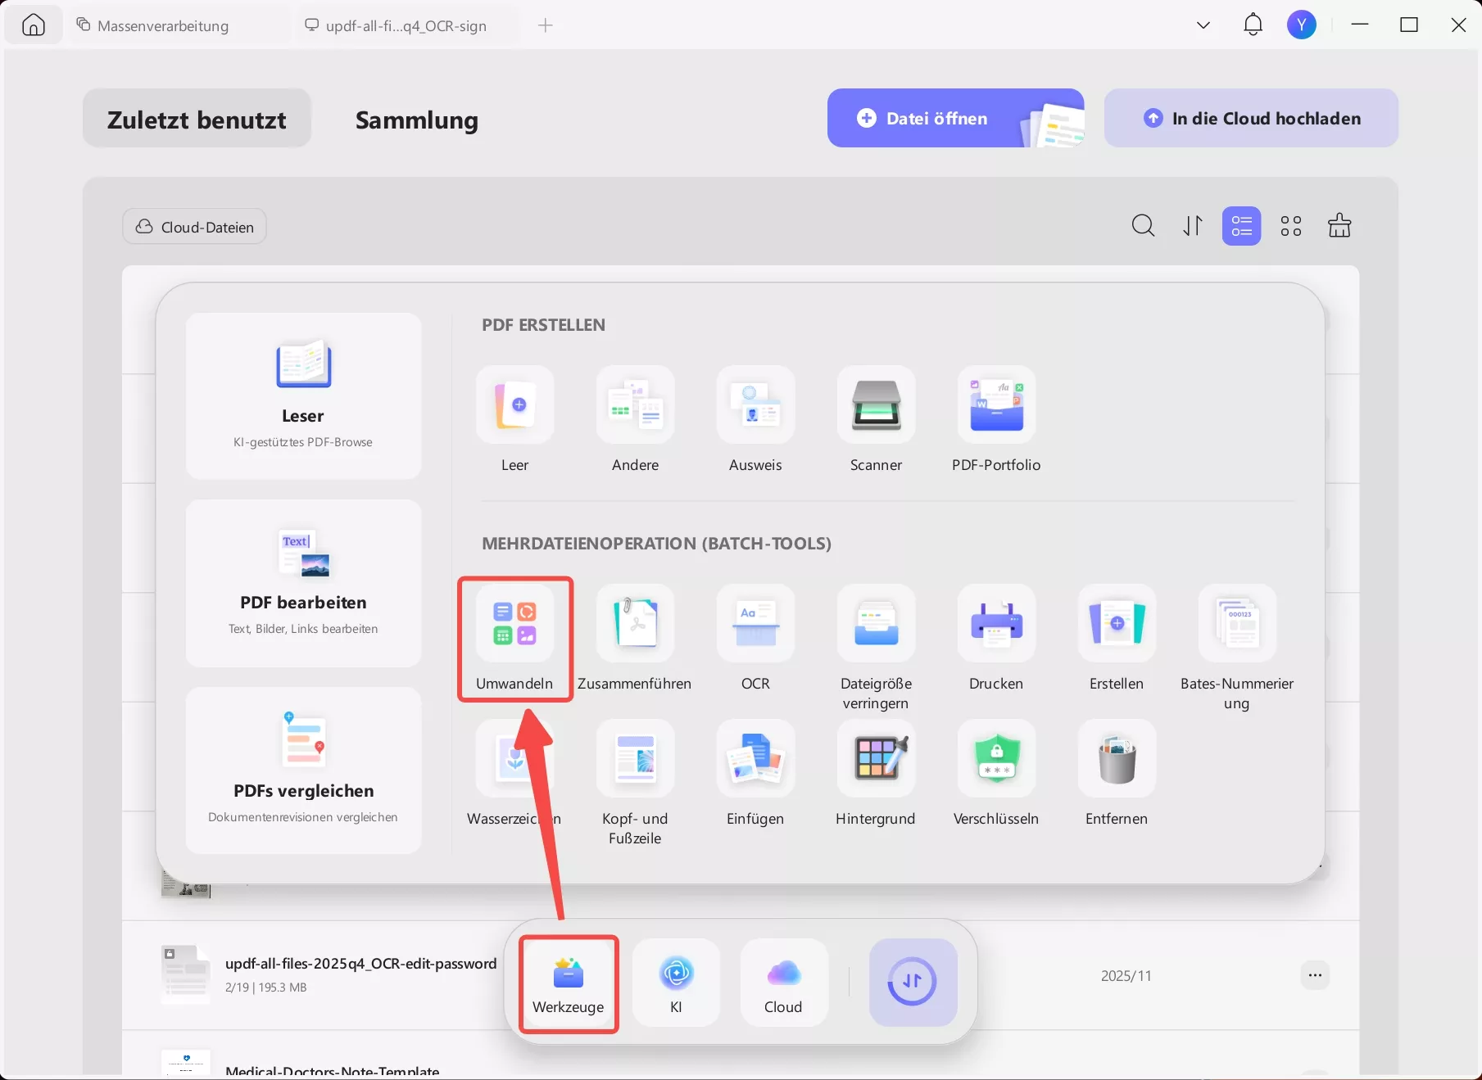1482x1080 pixels.
Task: Select Werkzeuge in the bottom dock
Action: click(567, 983)
